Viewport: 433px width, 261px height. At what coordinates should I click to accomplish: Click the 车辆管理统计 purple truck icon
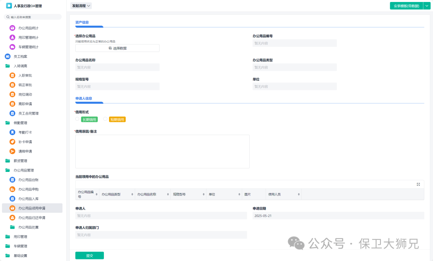pyautogui.click(x=12, y=47)
